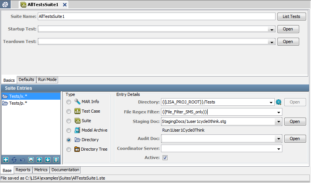Image resolution: width=311 pixels, height=183 pixels.
Task: Click the snowflake icon at the top left
Action: click(5, 4)
